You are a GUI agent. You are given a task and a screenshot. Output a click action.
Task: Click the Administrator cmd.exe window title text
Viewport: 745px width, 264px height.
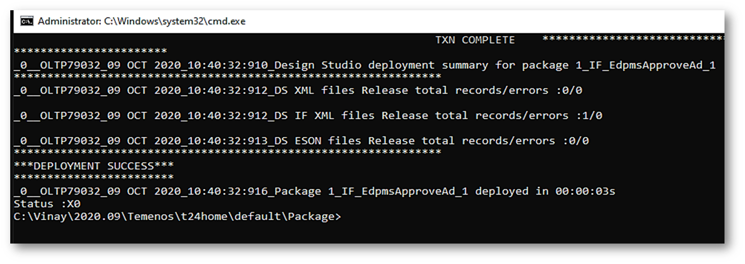point(142,21)
